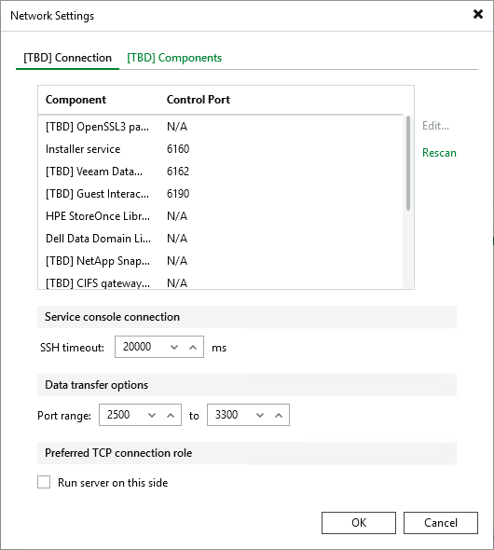Viewport: 494px width, 550px height.
Task: Confirm settings with OK button
Action: point(359,523)
